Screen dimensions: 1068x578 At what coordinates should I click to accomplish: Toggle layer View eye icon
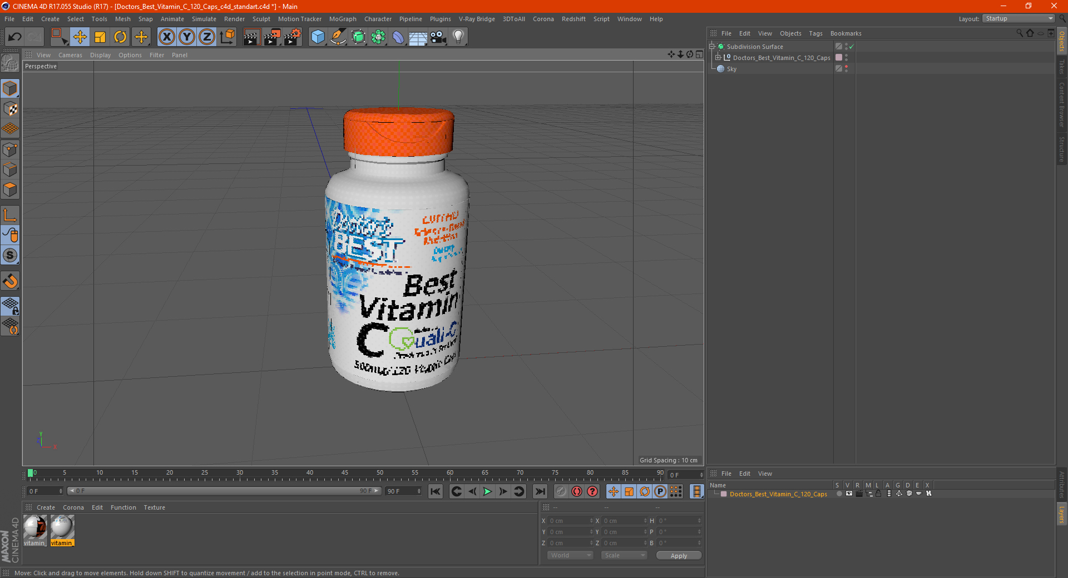[849, 494]
